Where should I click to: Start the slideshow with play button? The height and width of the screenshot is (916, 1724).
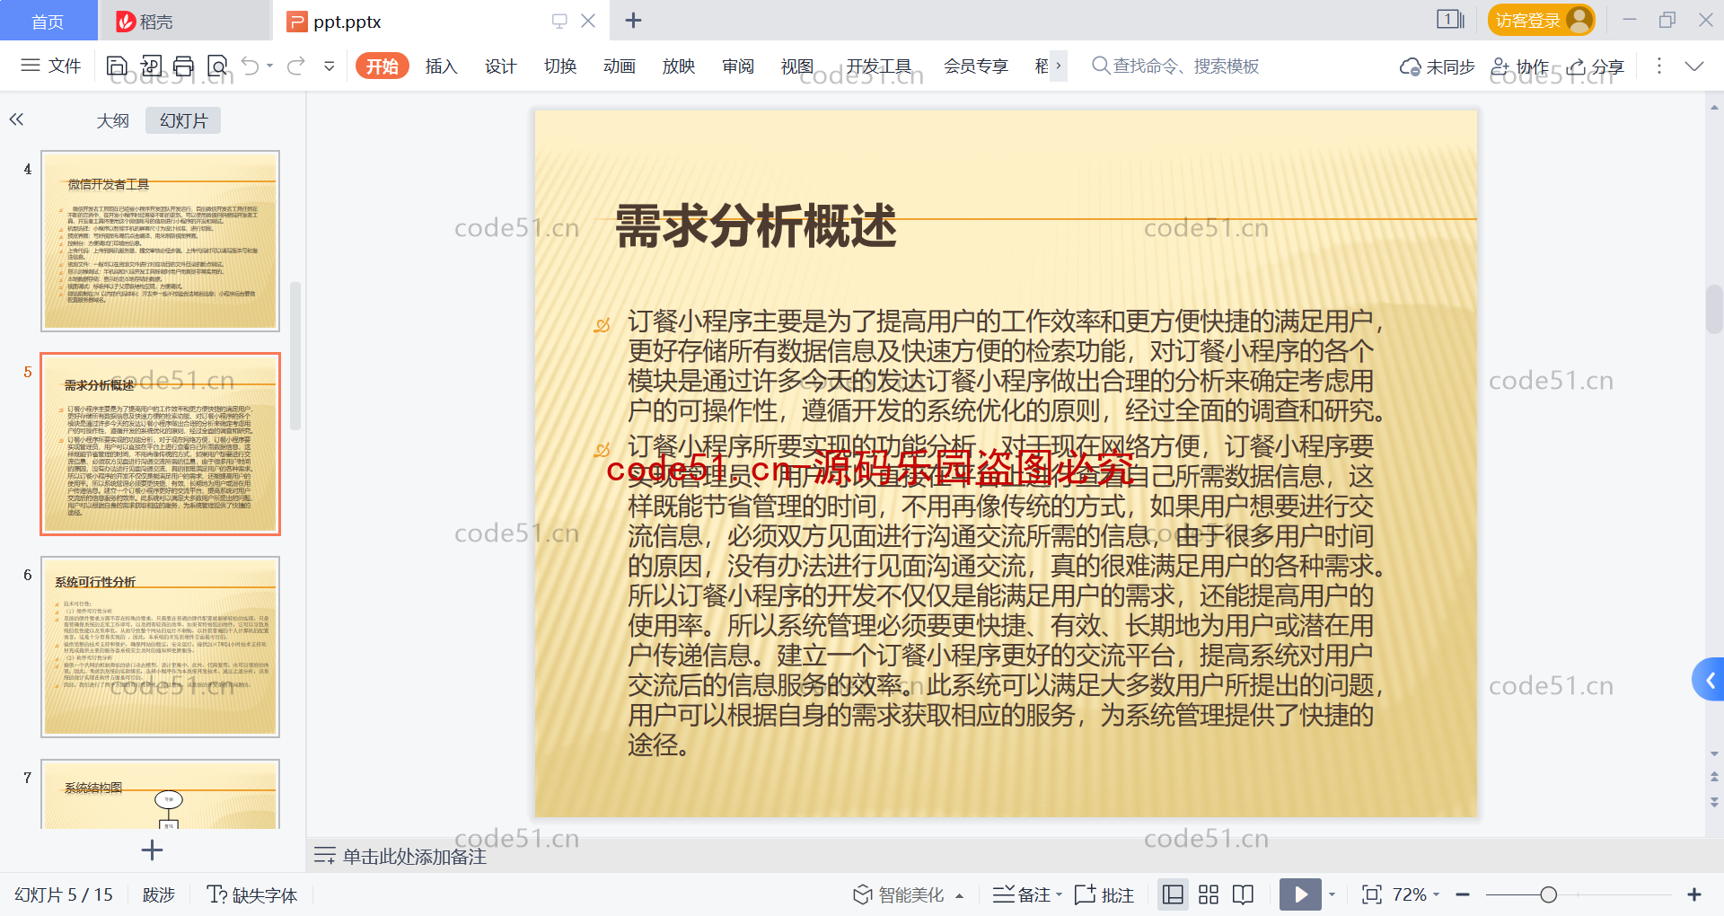(x=1300, y=894)
